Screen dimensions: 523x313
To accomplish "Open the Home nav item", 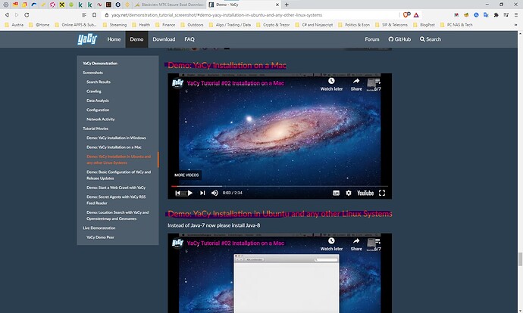I will [x=114, y=39].
